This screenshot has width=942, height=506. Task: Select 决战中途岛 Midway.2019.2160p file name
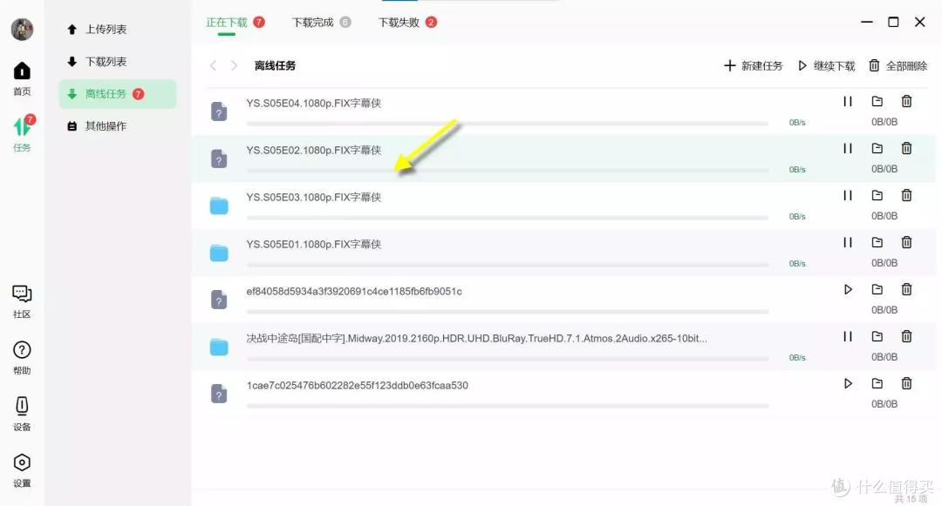coord(476,339)
